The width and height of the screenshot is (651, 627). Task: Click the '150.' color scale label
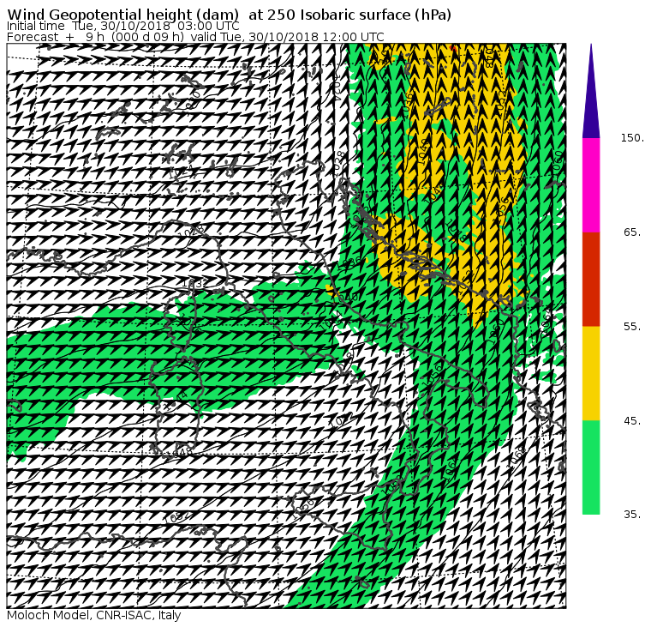[x=632, y=138]
